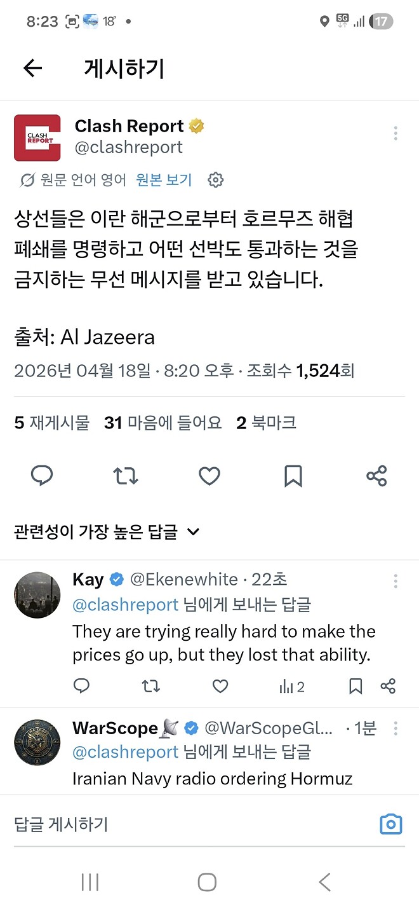Verify Clash Report's gold checkmark badge

196,125
